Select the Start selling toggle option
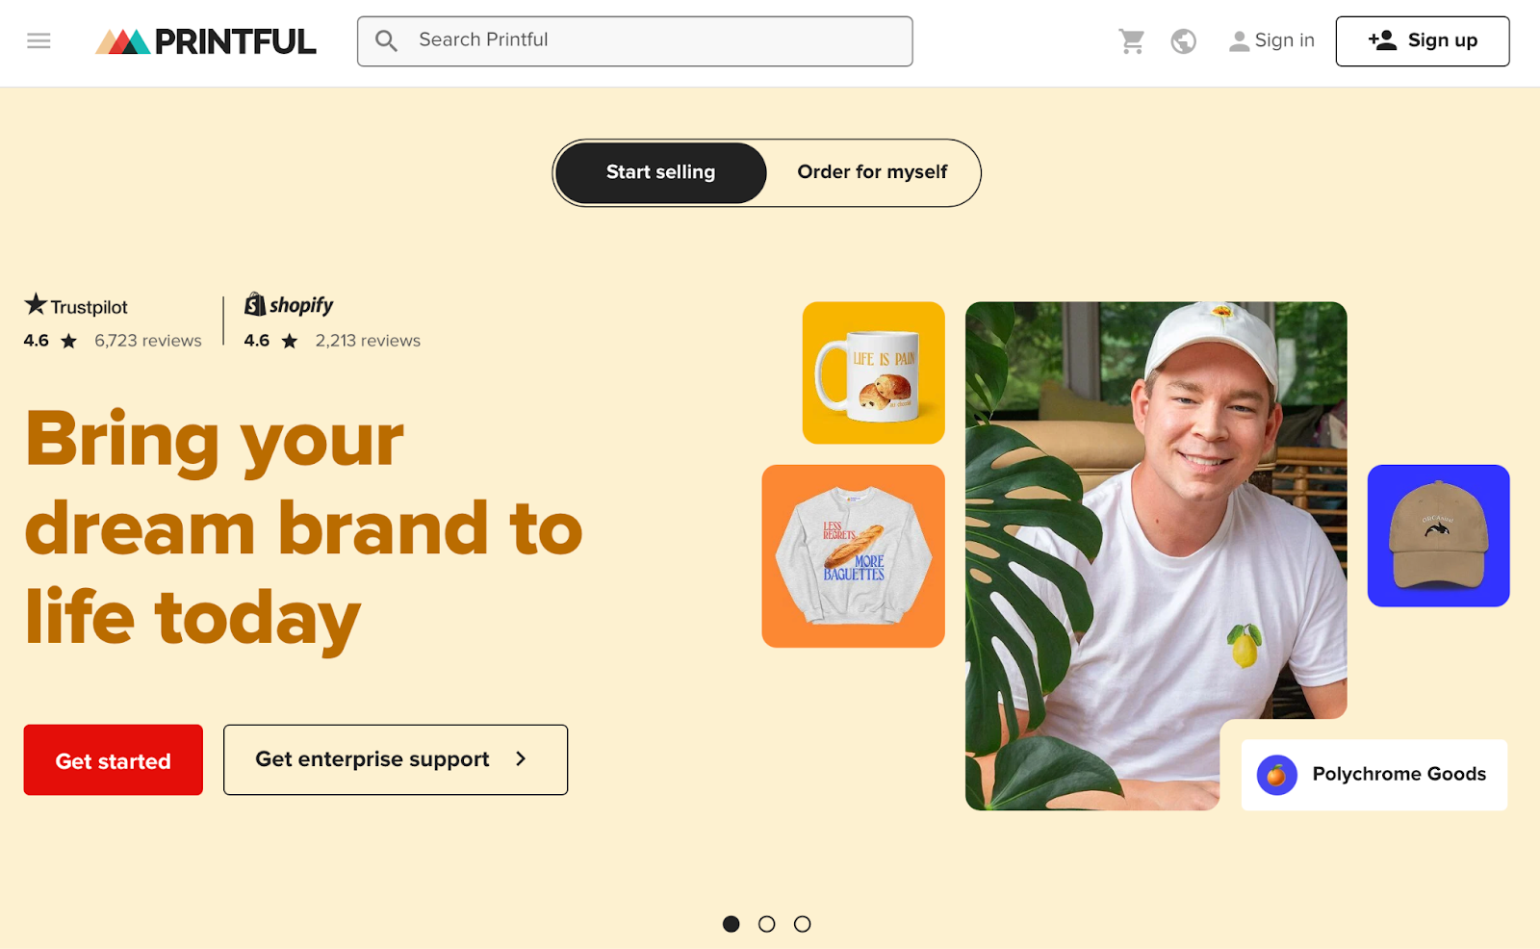 [x=660, y=172]
